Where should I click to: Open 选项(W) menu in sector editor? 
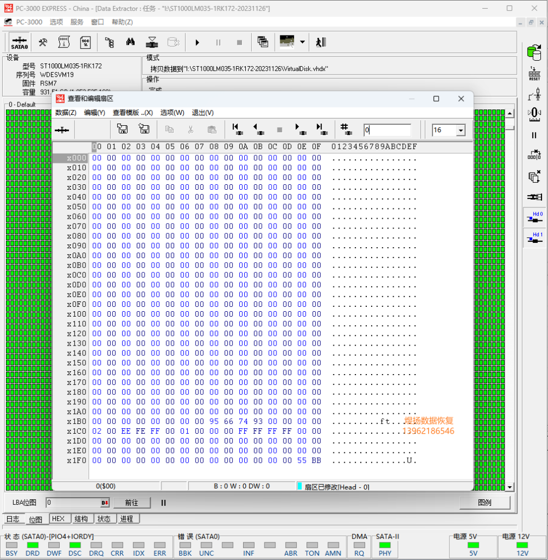click(172, 113)
